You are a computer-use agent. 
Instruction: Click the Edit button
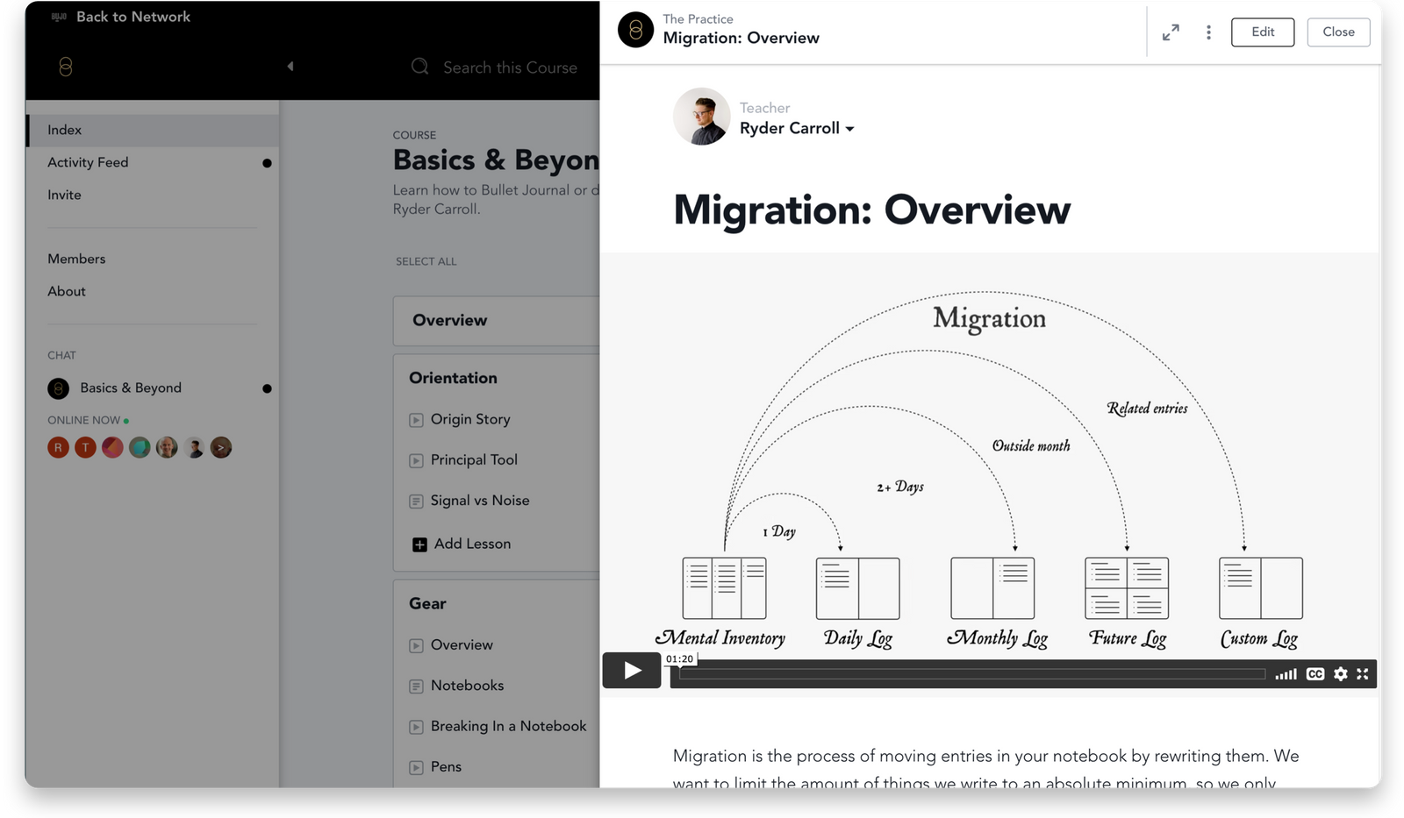click(1262, 32)
